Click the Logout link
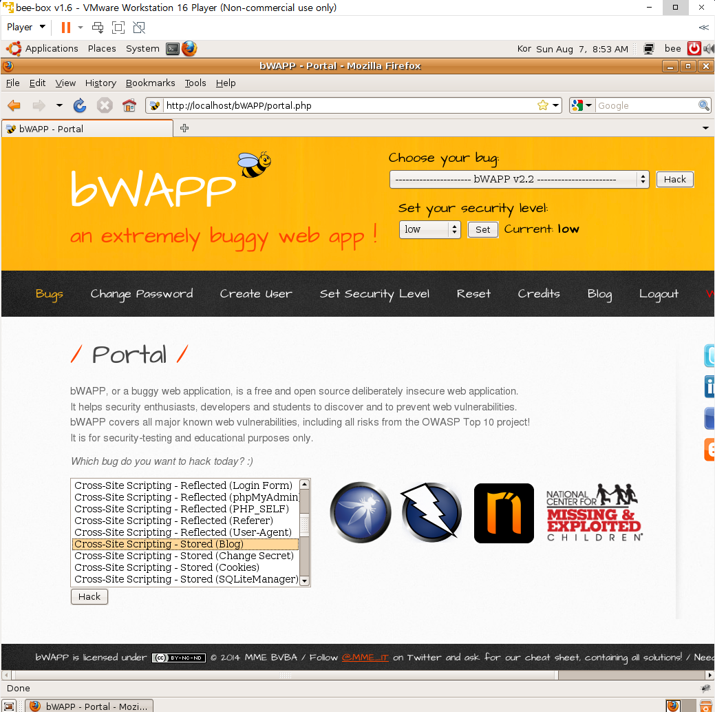 (659, 294)
